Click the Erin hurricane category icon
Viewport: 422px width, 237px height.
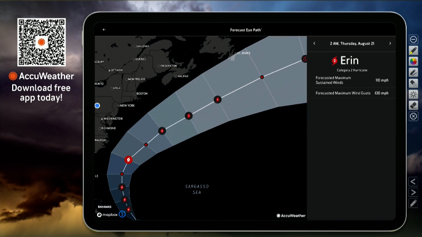(x=334, y=61)
